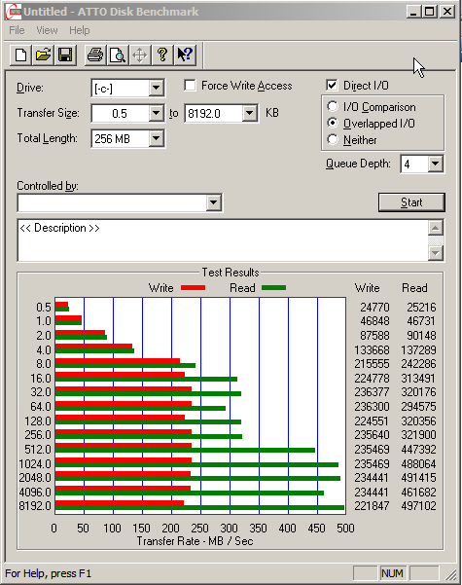This screenshot has height=585, width=462.
Task: Click the write value 24770
Action: tap(374, 307)
